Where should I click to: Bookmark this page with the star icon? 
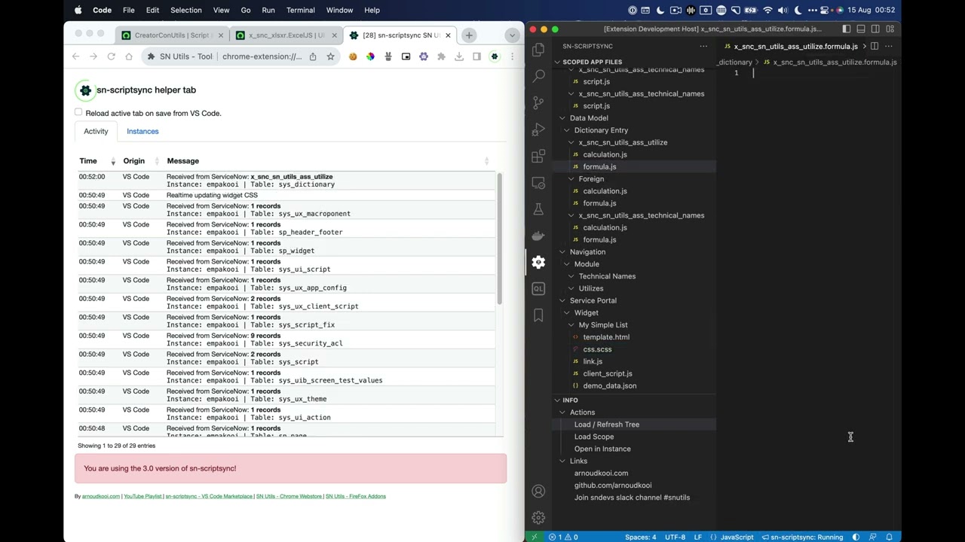coord(330,56)
